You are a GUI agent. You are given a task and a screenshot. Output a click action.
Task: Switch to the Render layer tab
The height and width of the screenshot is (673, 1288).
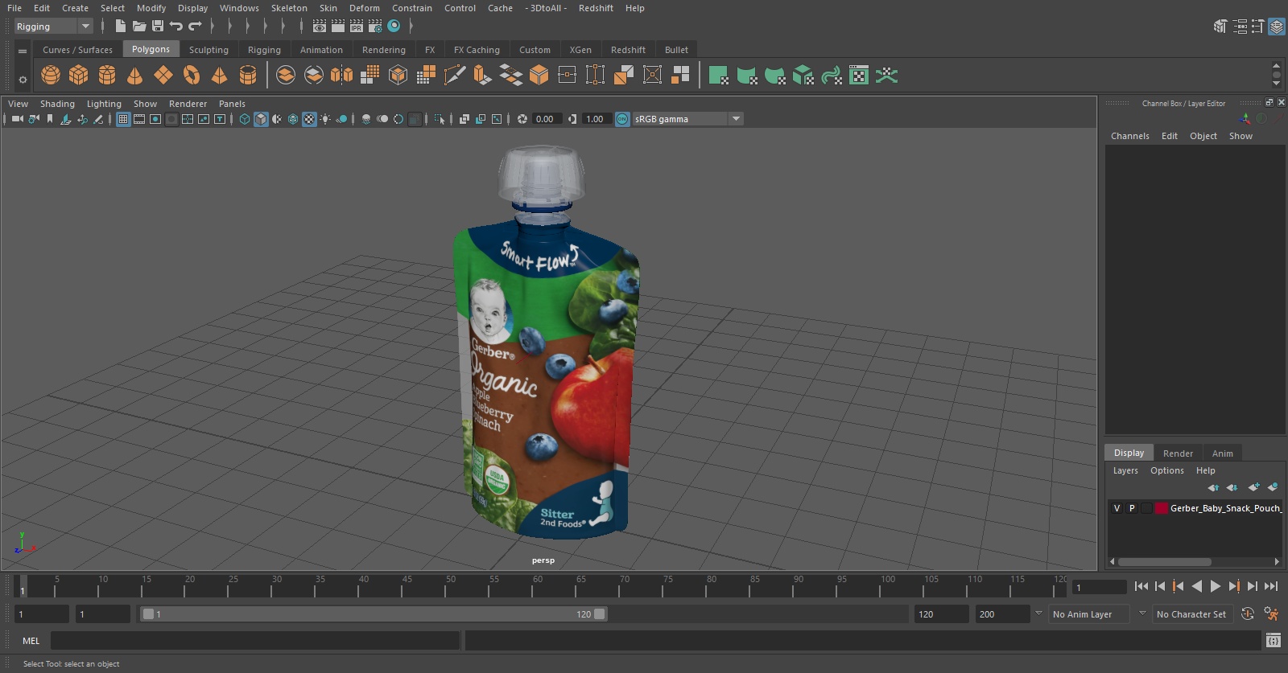[1178, 453]
